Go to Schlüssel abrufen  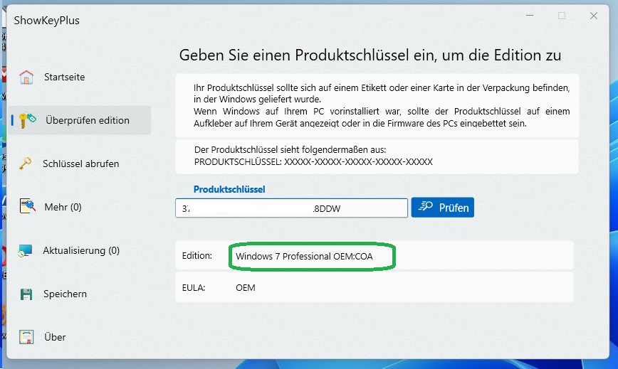[x=80, y=164]
